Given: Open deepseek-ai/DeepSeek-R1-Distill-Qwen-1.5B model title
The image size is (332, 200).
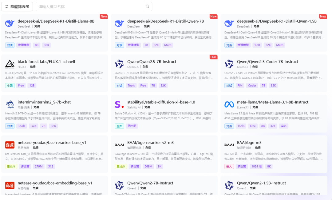Looking at the screenshot, I should point(277,21).
